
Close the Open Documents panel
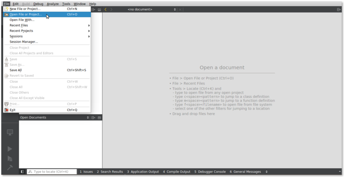[99, 118]
